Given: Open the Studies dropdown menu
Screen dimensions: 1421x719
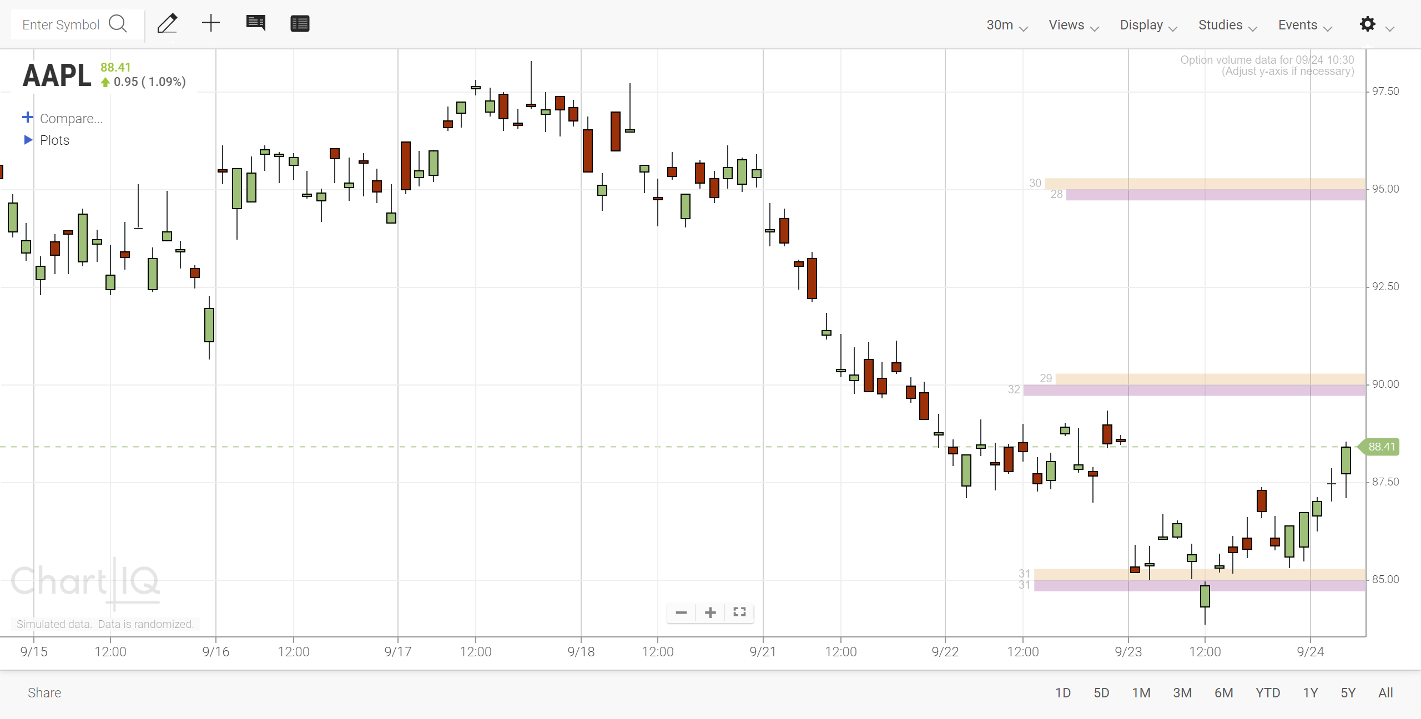Looking at the screenshot, I should [1228, 25].
